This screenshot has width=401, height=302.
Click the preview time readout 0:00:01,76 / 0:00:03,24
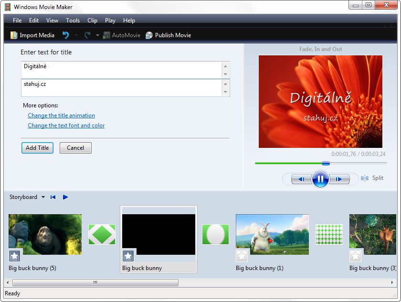click(359, 154)
